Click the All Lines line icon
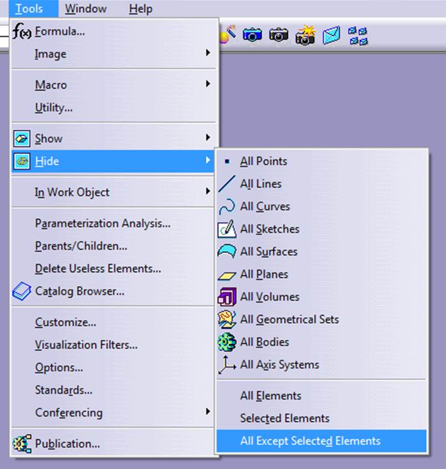The width and height of the screenshot is (446, 469). (x=227, y=184)
